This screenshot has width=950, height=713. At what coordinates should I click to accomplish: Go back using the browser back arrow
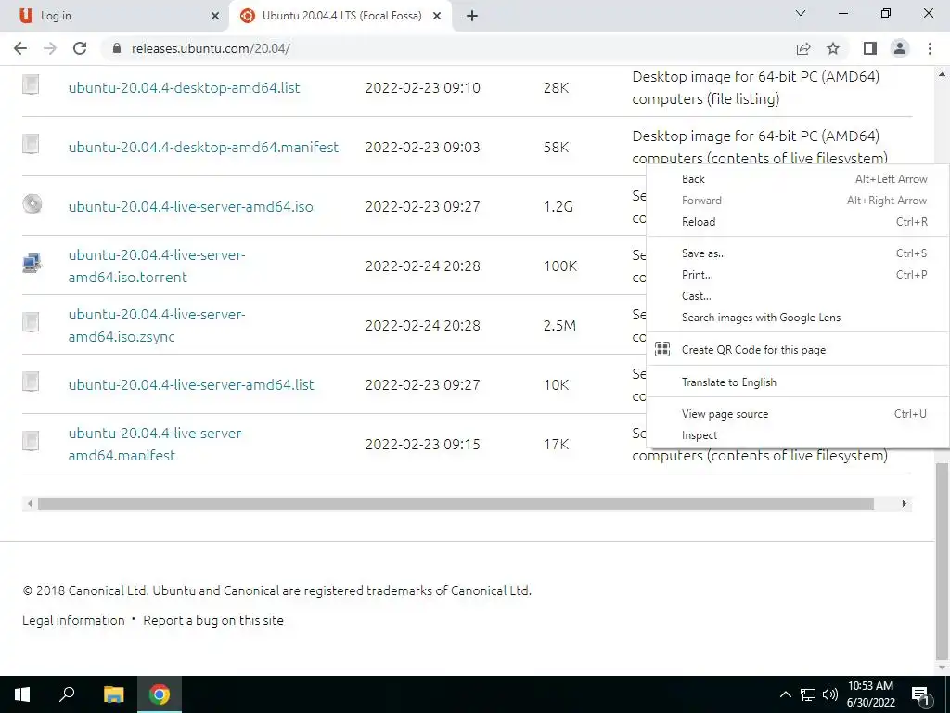20,48
